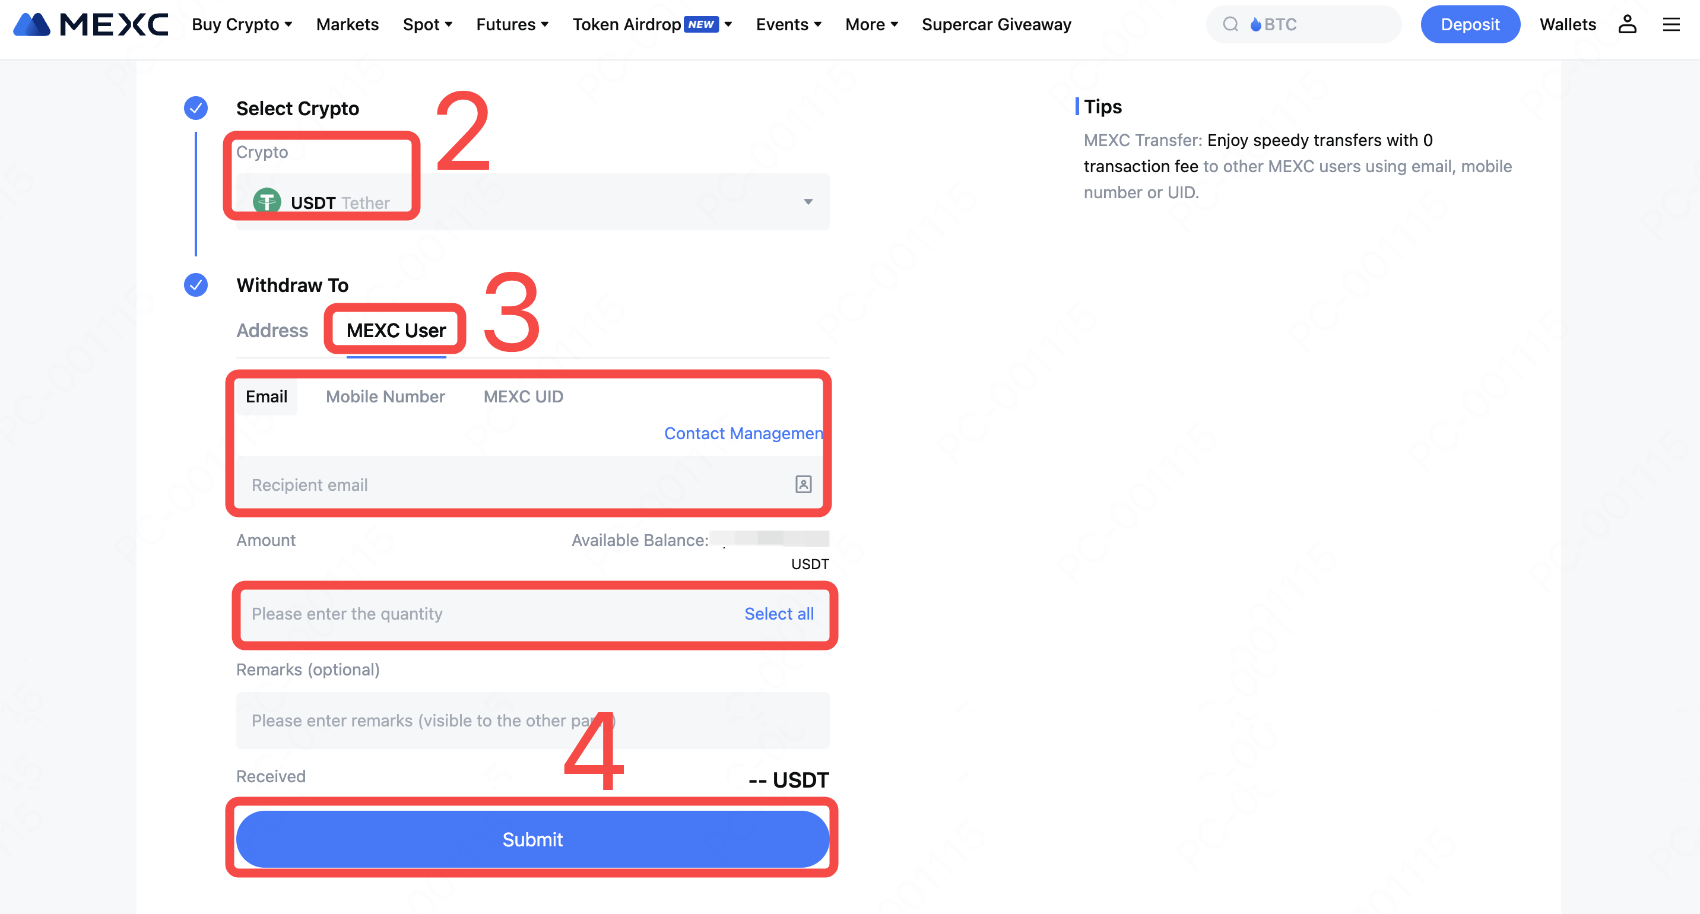Click the Deposit button
The image size is (1700, 914).
(x=1470, y=24)
